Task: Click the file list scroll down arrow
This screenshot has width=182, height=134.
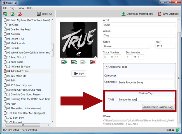Action: 53,121
